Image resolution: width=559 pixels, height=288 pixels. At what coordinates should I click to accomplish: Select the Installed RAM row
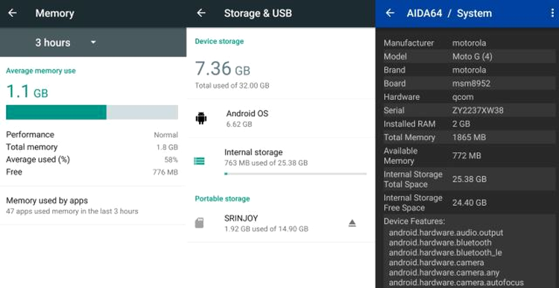click(469, 124)
